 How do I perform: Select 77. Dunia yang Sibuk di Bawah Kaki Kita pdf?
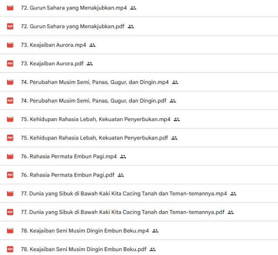pyautogui.click(x=122, y=212)
